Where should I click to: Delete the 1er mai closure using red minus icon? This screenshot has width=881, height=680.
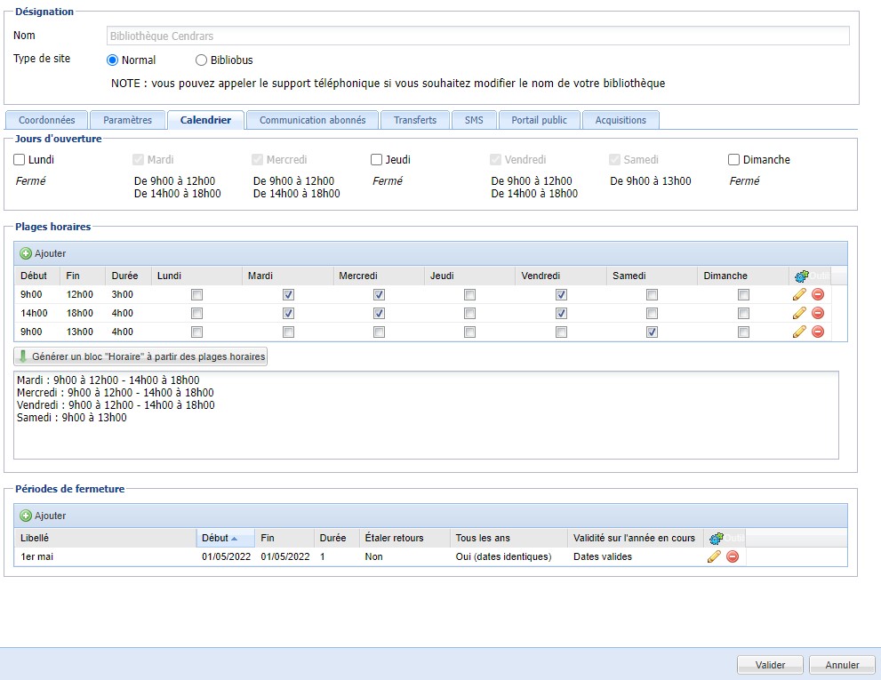tap(732, 556)
